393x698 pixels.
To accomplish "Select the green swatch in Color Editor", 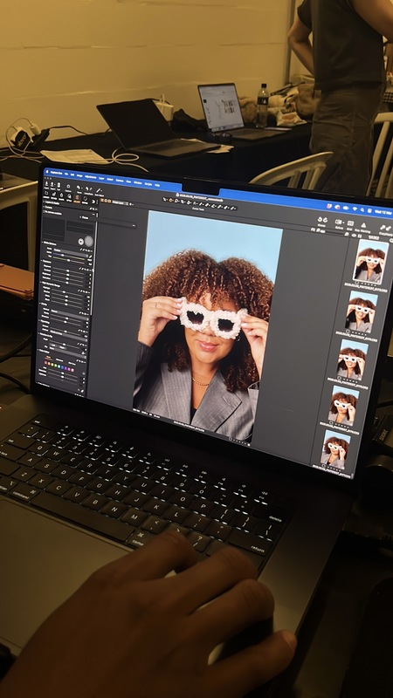I will 55,366.
